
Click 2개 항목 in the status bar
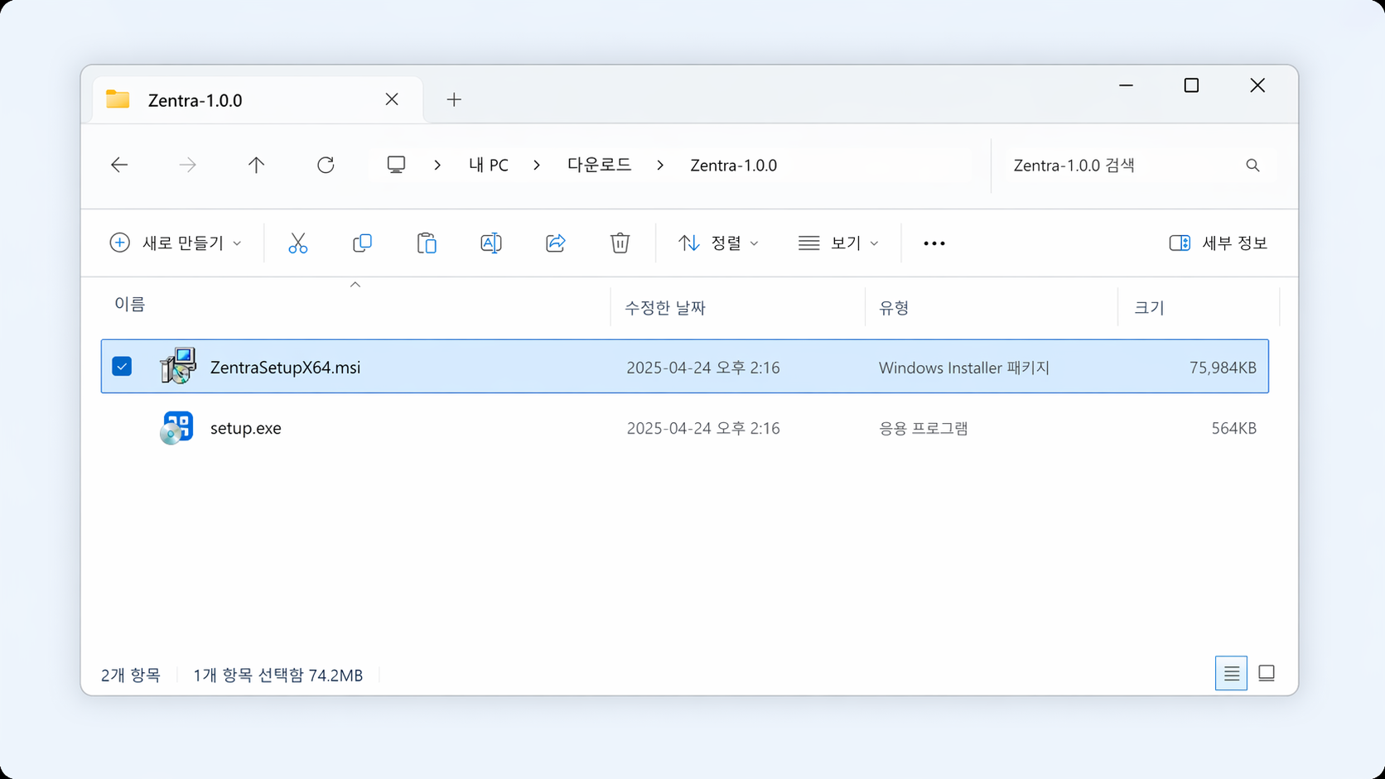131,675
